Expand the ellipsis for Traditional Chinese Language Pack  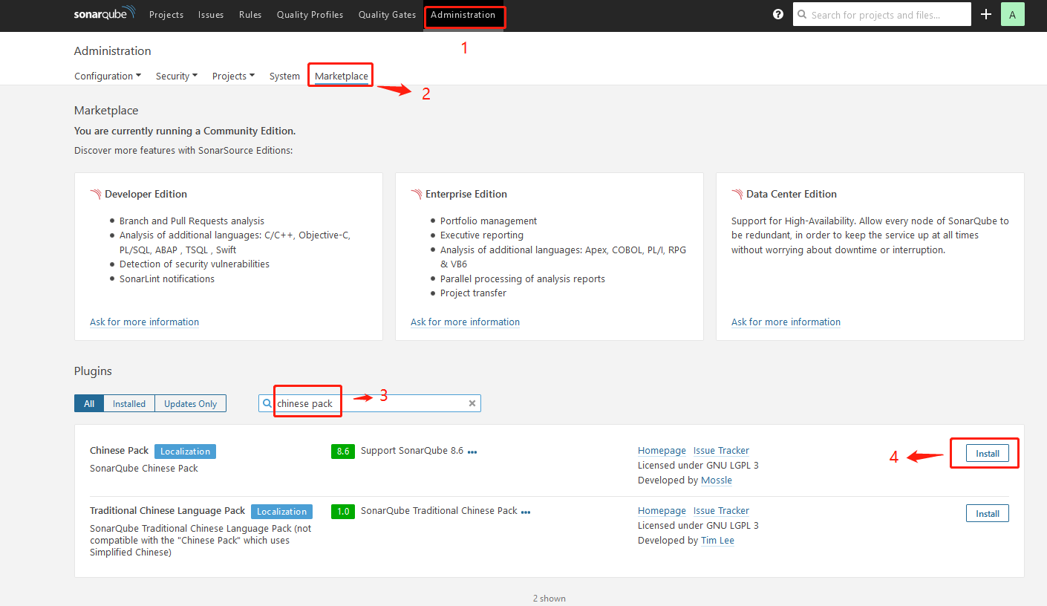tap(526, 511)
